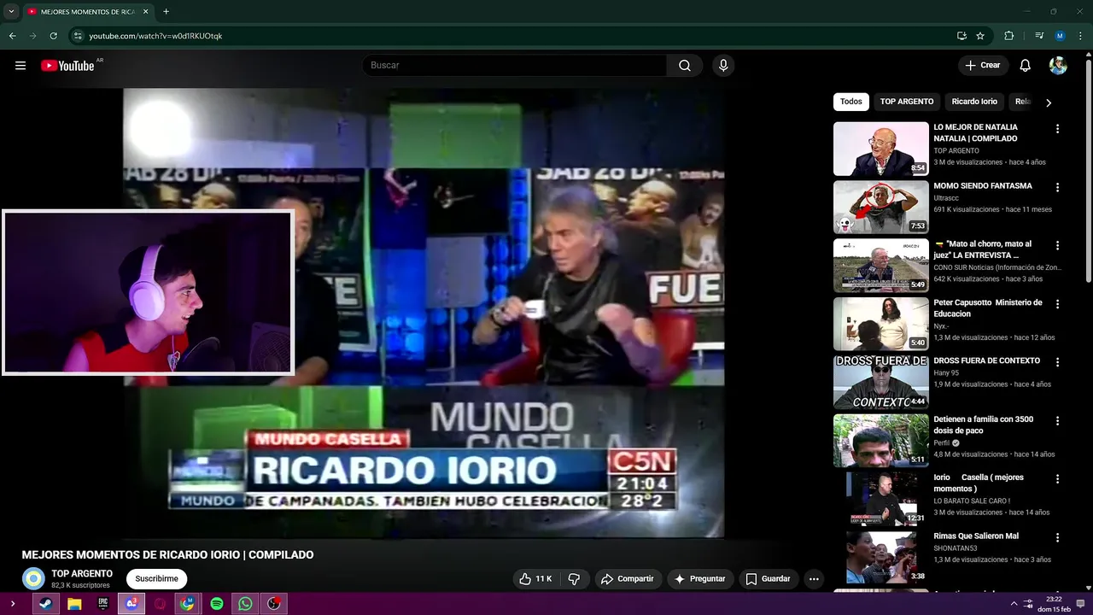Open options for Peter Capusotto video
This screenshot has width=1093, height=615.
point(1057,304)
